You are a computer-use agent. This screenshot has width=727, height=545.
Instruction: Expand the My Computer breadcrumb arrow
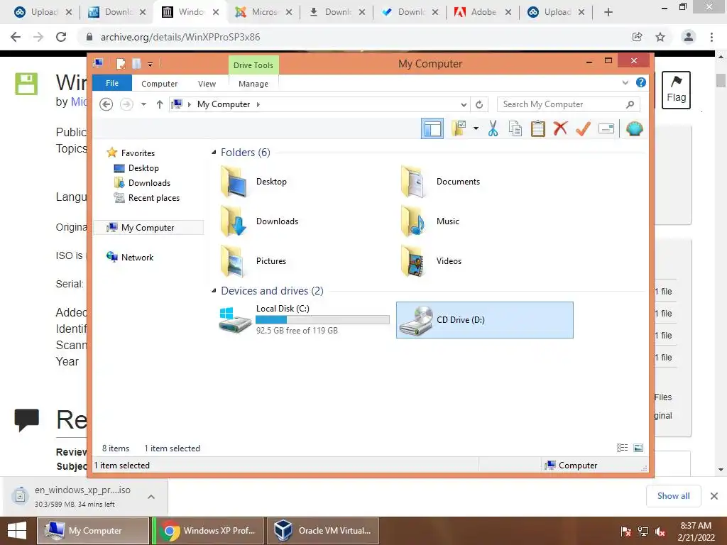[258, 104]
